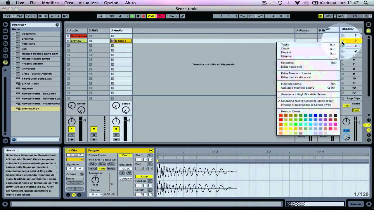The image size is (374, 210).
Task: Open the Wi-Fi status menu
Action: click(x=297, y=3)
